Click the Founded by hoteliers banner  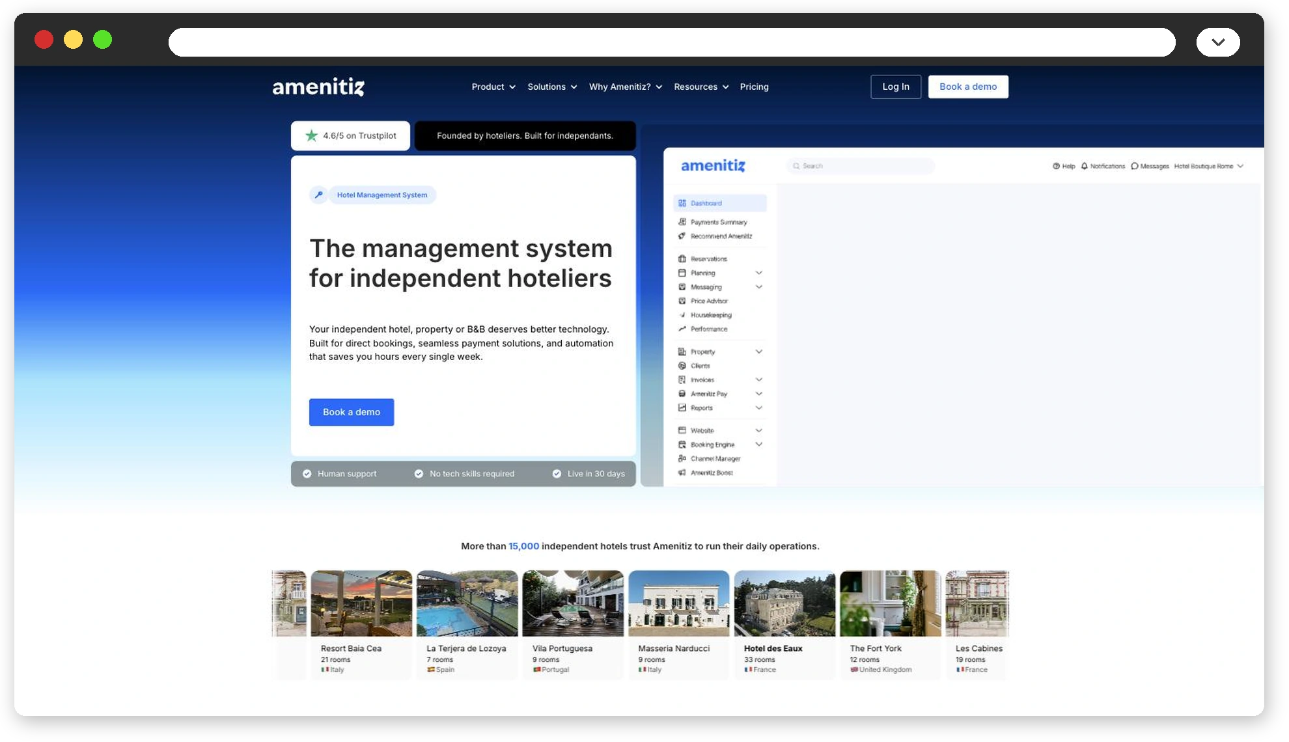pos(525,135)
